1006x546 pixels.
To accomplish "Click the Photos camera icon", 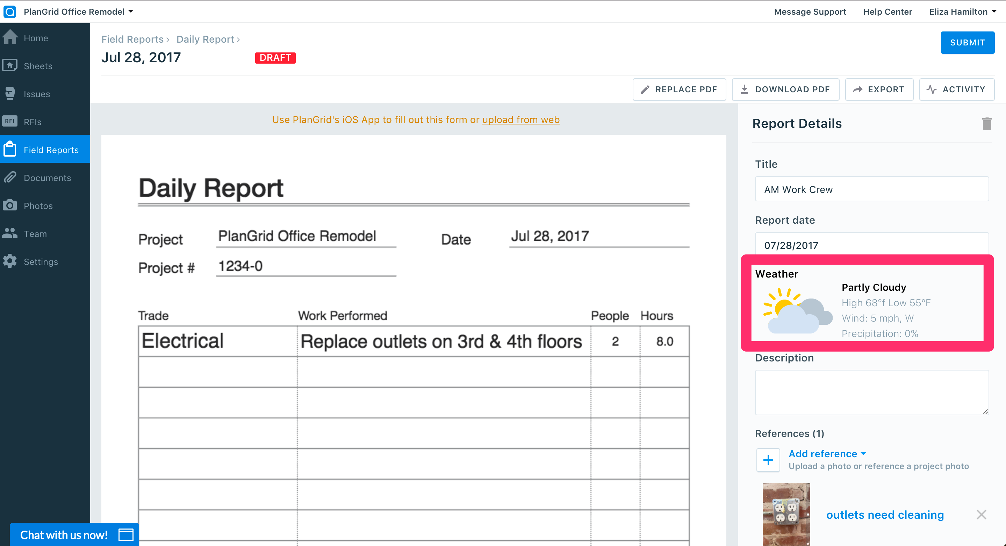I will tap(10, 205).
